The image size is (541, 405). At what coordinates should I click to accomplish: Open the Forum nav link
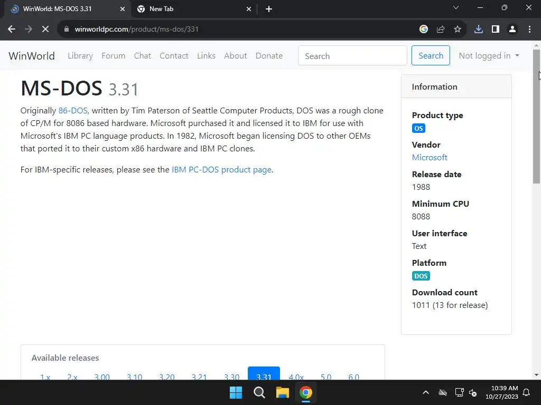[x=113, y=56]
